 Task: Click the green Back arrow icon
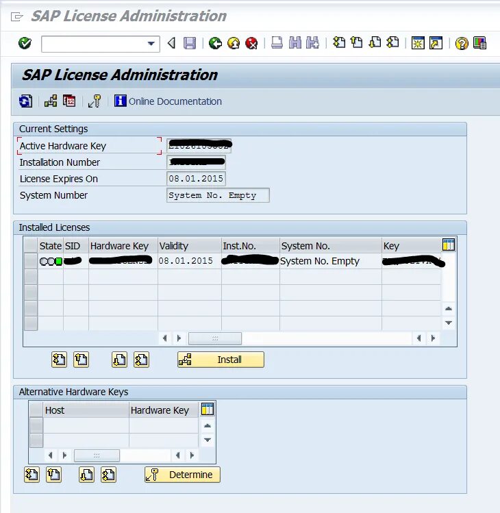tap(215, 43)
